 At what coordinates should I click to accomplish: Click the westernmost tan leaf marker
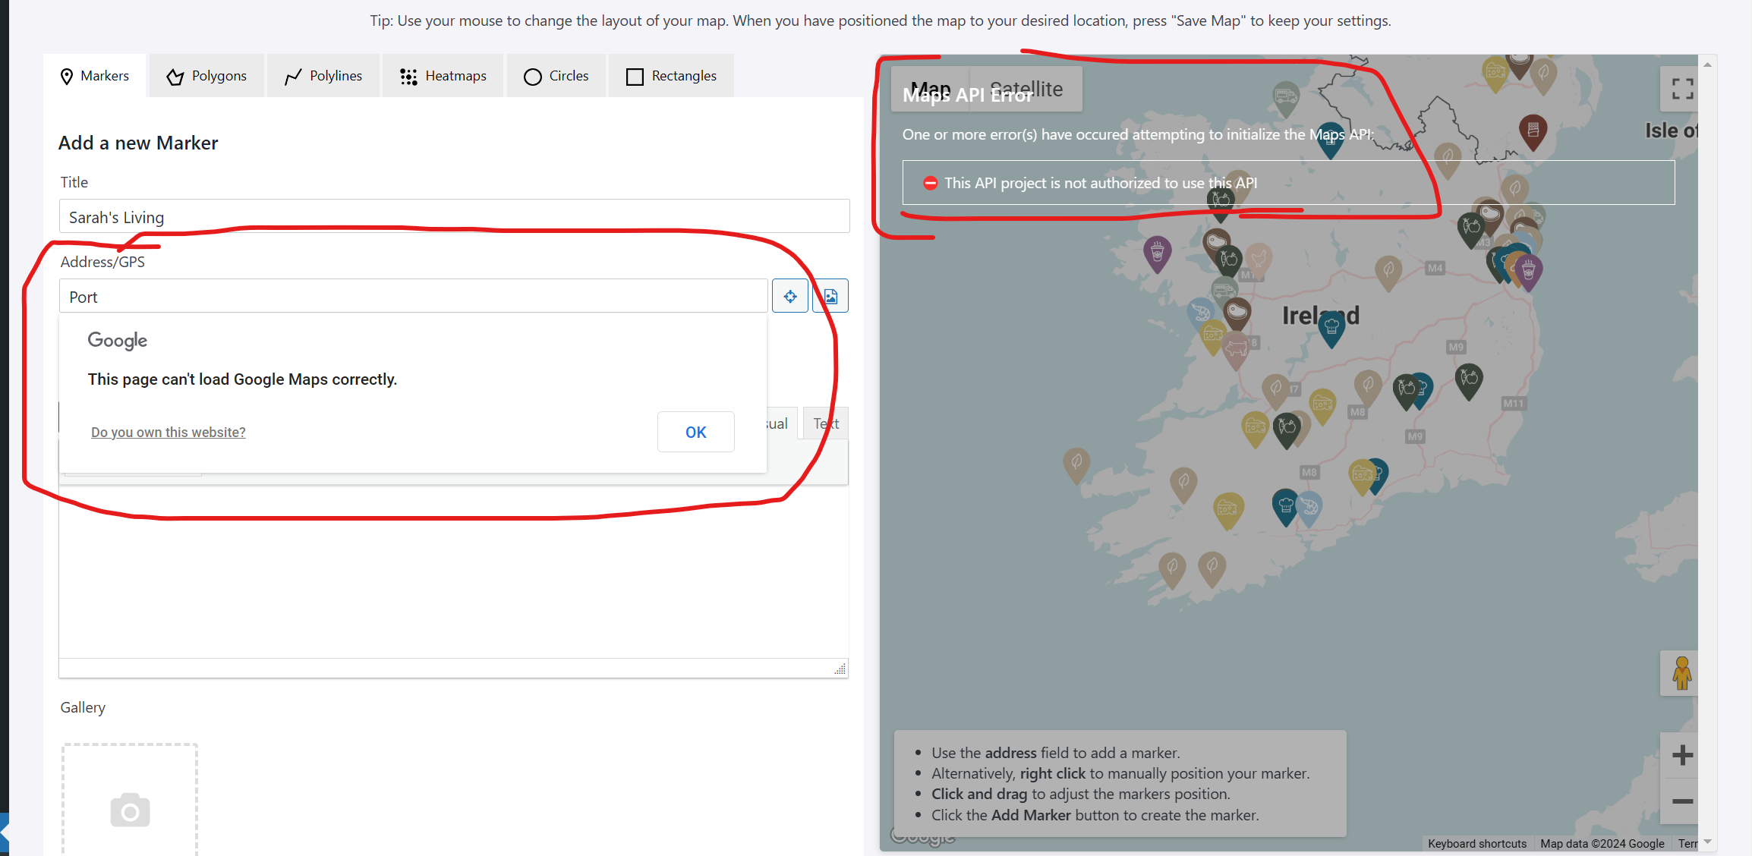coord(1076,464)
